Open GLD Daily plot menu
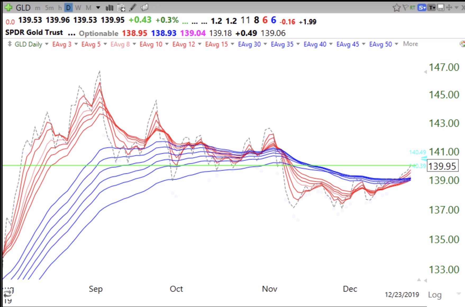The image size is (465, 307). (x=47, y=44)
